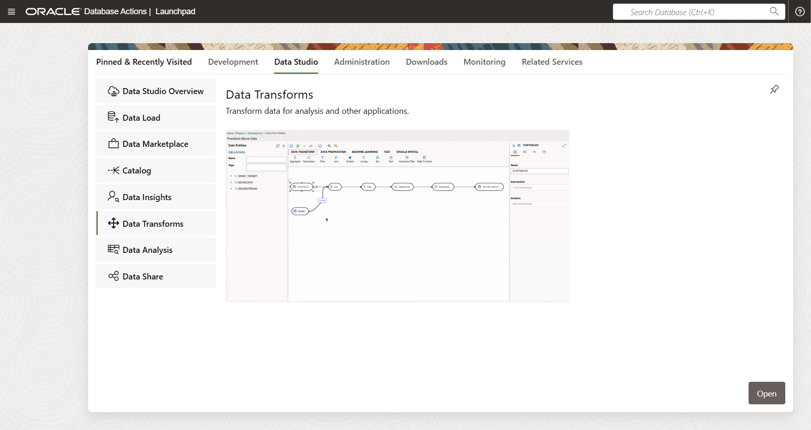Screen dimensions: 811x430
Task: Select the Data Studio tab
Action: coord(296,62)
